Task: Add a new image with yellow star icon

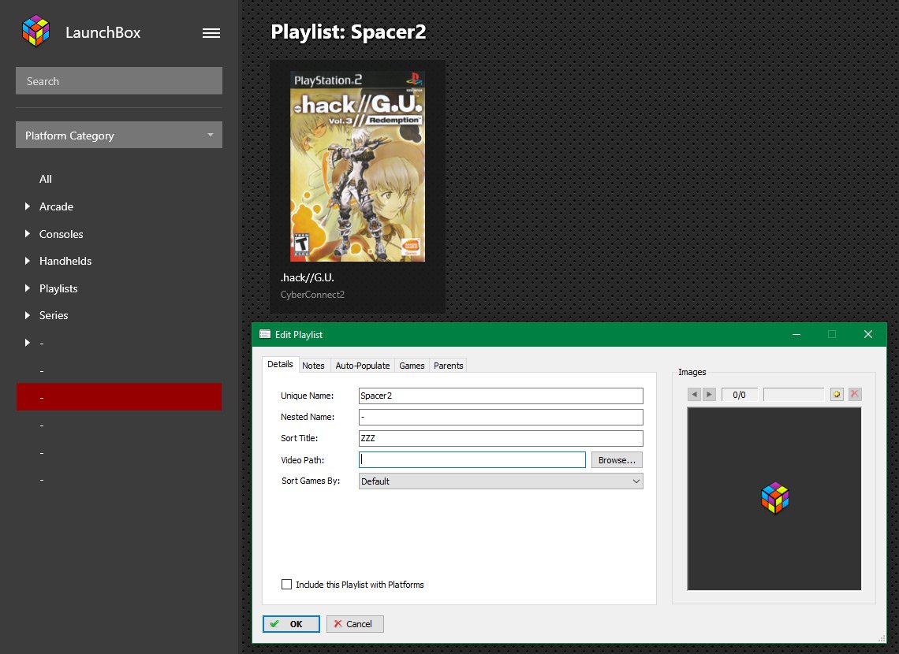Action: point(837,395)
